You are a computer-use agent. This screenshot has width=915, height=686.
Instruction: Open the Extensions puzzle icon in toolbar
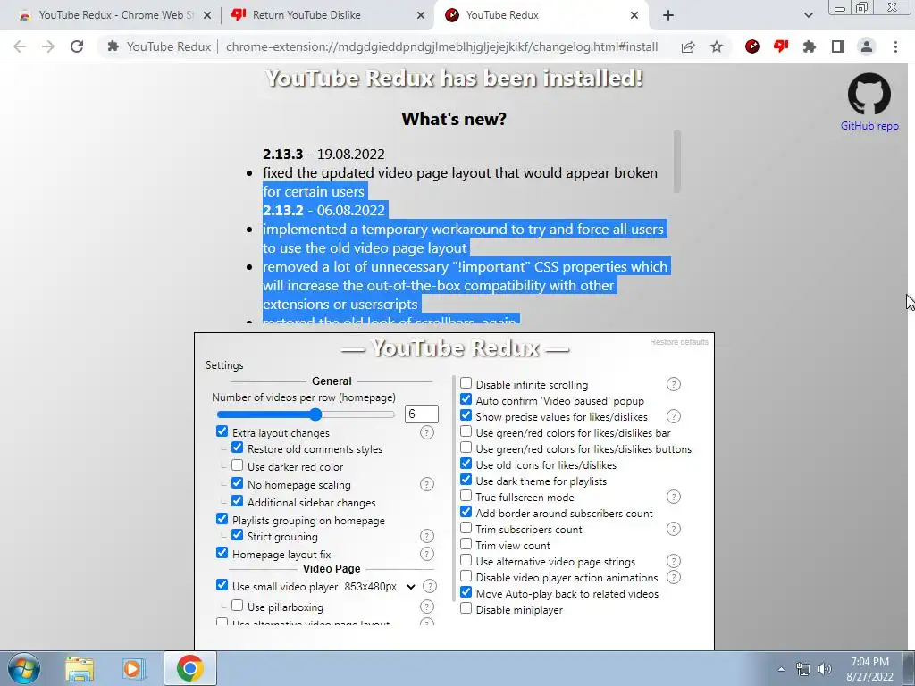tap(810, 46)
